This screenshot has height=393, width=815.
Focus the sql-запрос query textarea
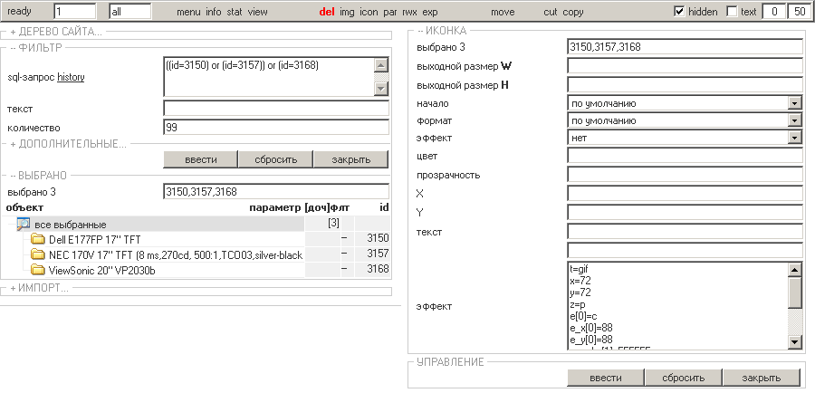click(x=269, y=77)
